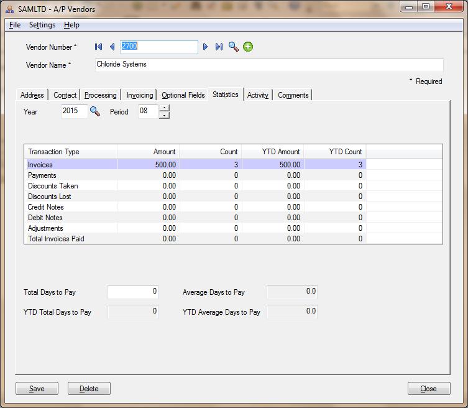
Task: Click YTD Average Days to Pay field
Action: click(292, 312)
